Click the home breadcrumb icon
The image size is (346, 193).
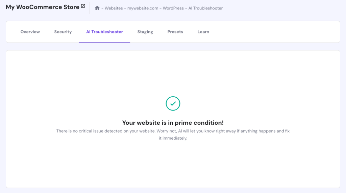click(97, 8)
